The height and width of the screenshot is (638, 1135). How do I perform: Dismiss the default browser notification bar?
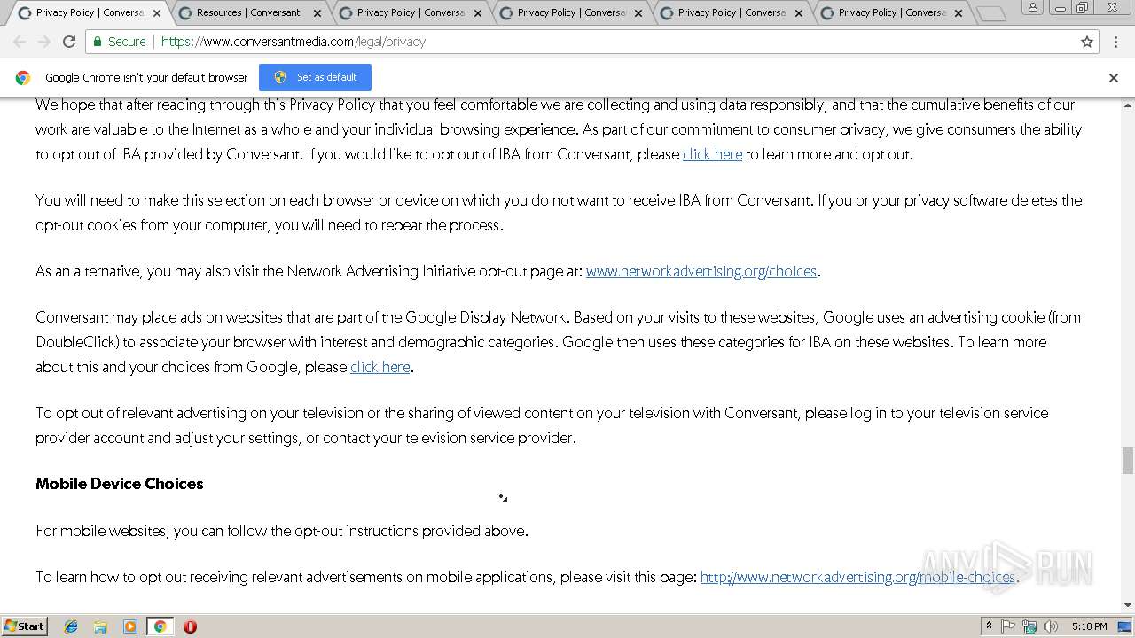coord(1114,78)
